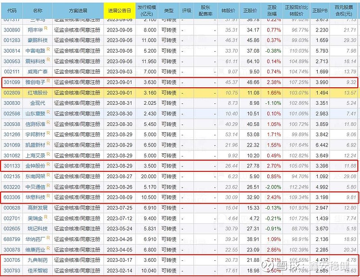Sort by the 正股涨幅 column header
This screenshot has height=277, width=360.
click(x=272, y=10)
